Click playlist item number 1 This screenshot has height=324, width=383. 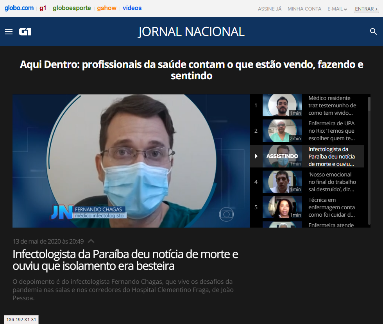[x=256, y=105]
